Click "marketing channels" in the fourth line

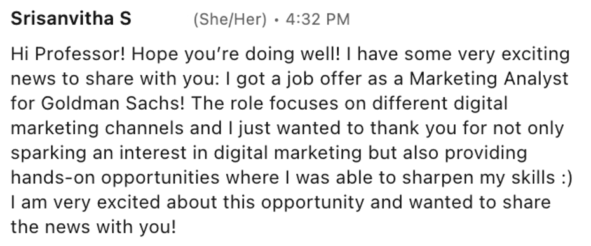tap(98, 129)
